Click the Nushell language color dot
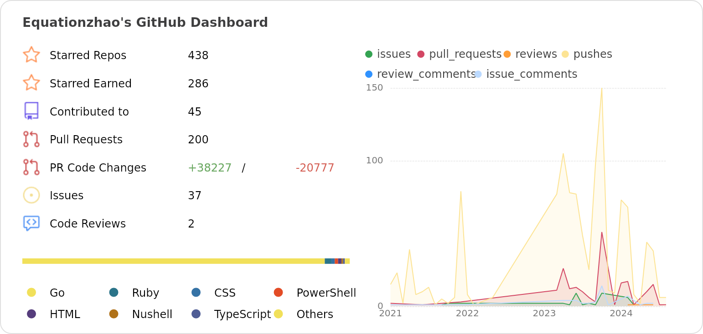The height and width of the screenshot is (334, 703). coord(114,314)
